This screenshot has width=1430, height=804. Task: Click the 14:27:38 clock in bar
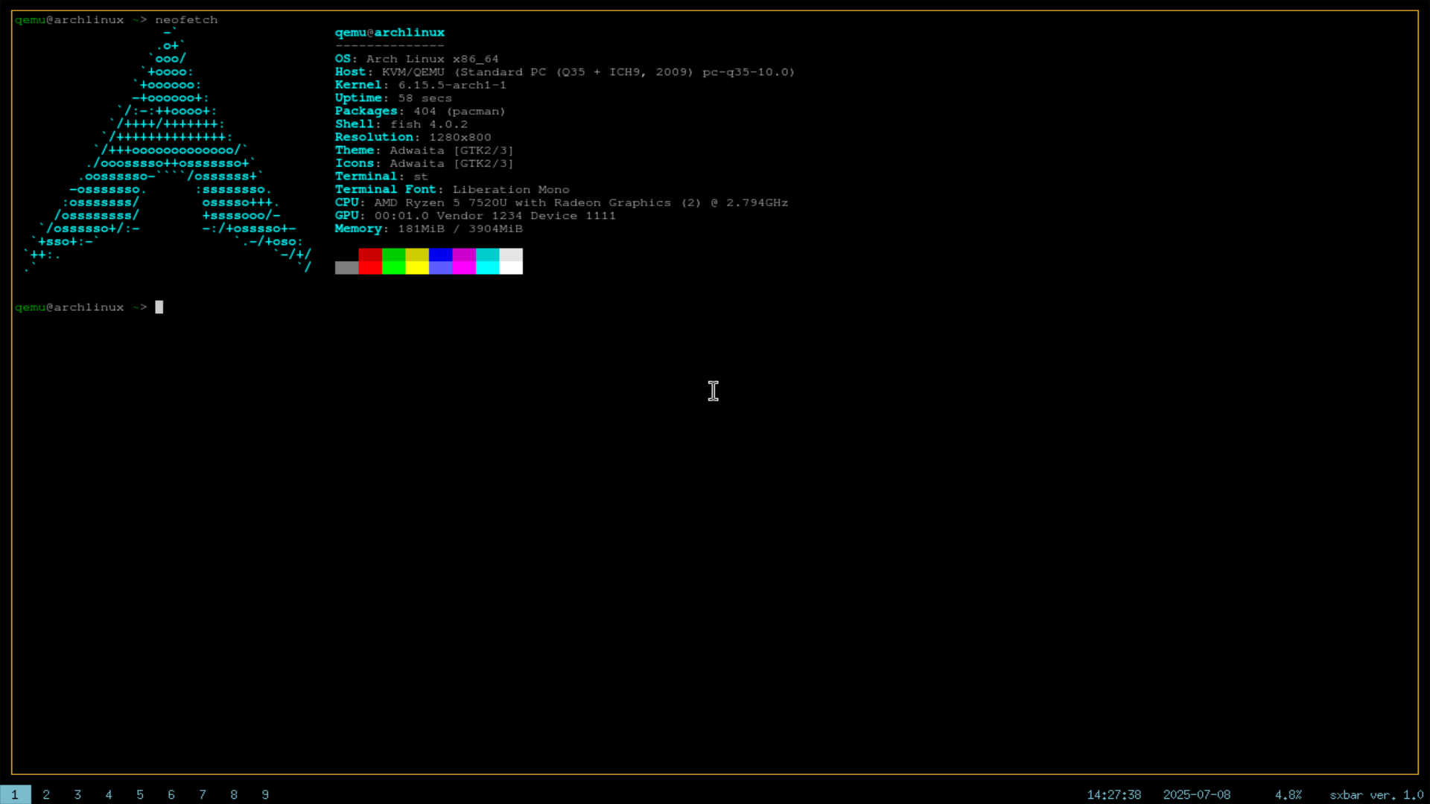click(1113, 794)
